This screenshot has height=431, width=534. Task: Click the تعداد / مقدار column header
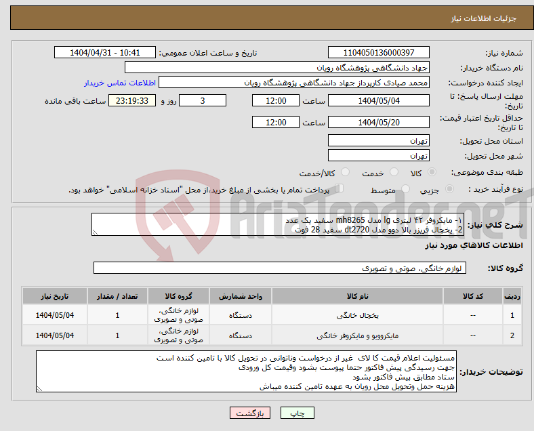[117, 296]
